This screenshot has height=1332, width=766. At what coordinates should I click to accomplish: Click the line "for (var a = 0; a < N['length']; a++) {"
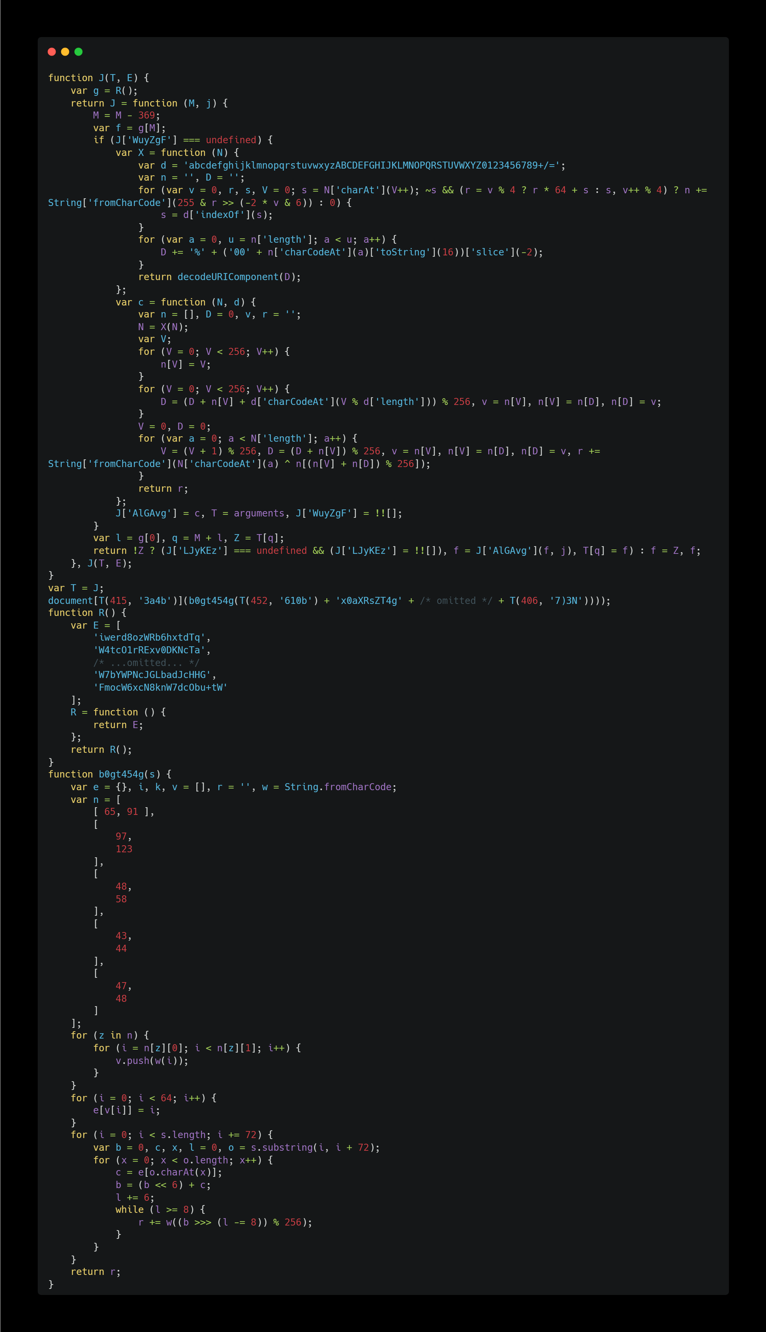coord(248,439)
